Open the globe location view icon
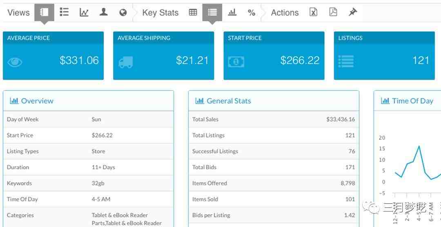Image resolution: width=441 pixels, height=227 pixels. point(123,12)
